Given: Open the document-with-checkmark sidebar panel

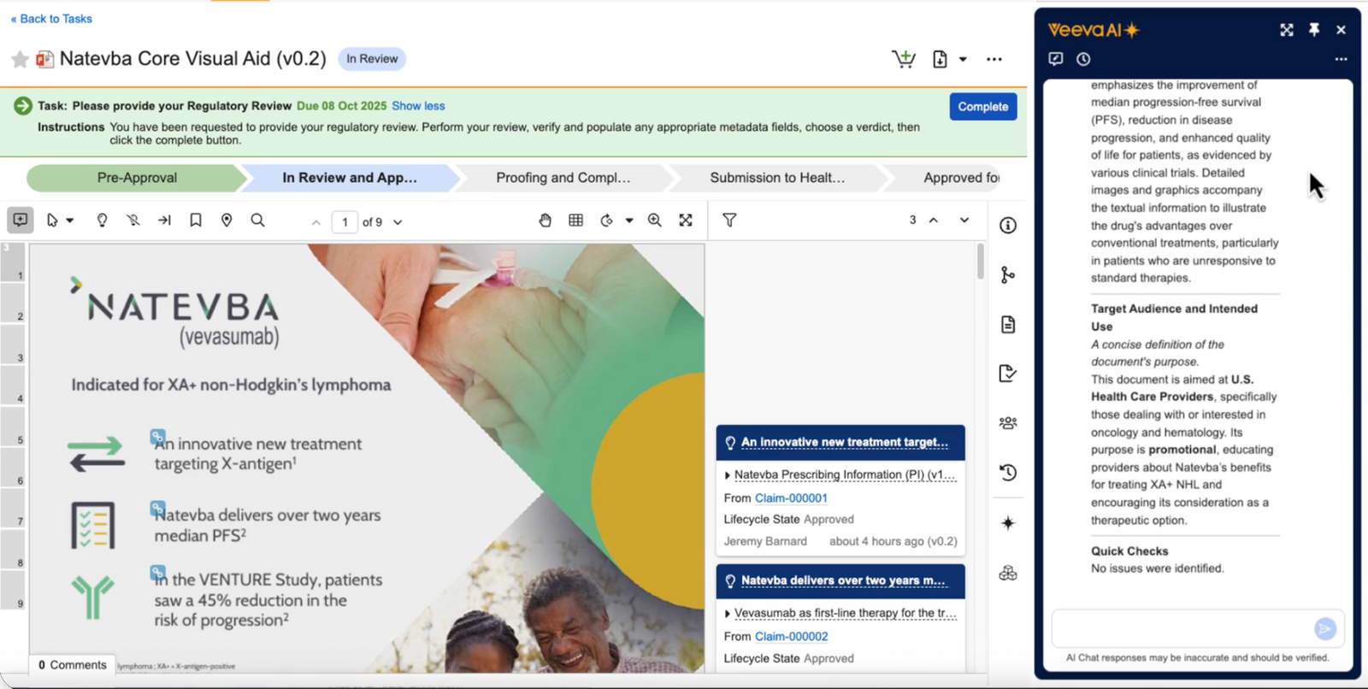Looking at the screenshot, I should tap(1008, 374).
